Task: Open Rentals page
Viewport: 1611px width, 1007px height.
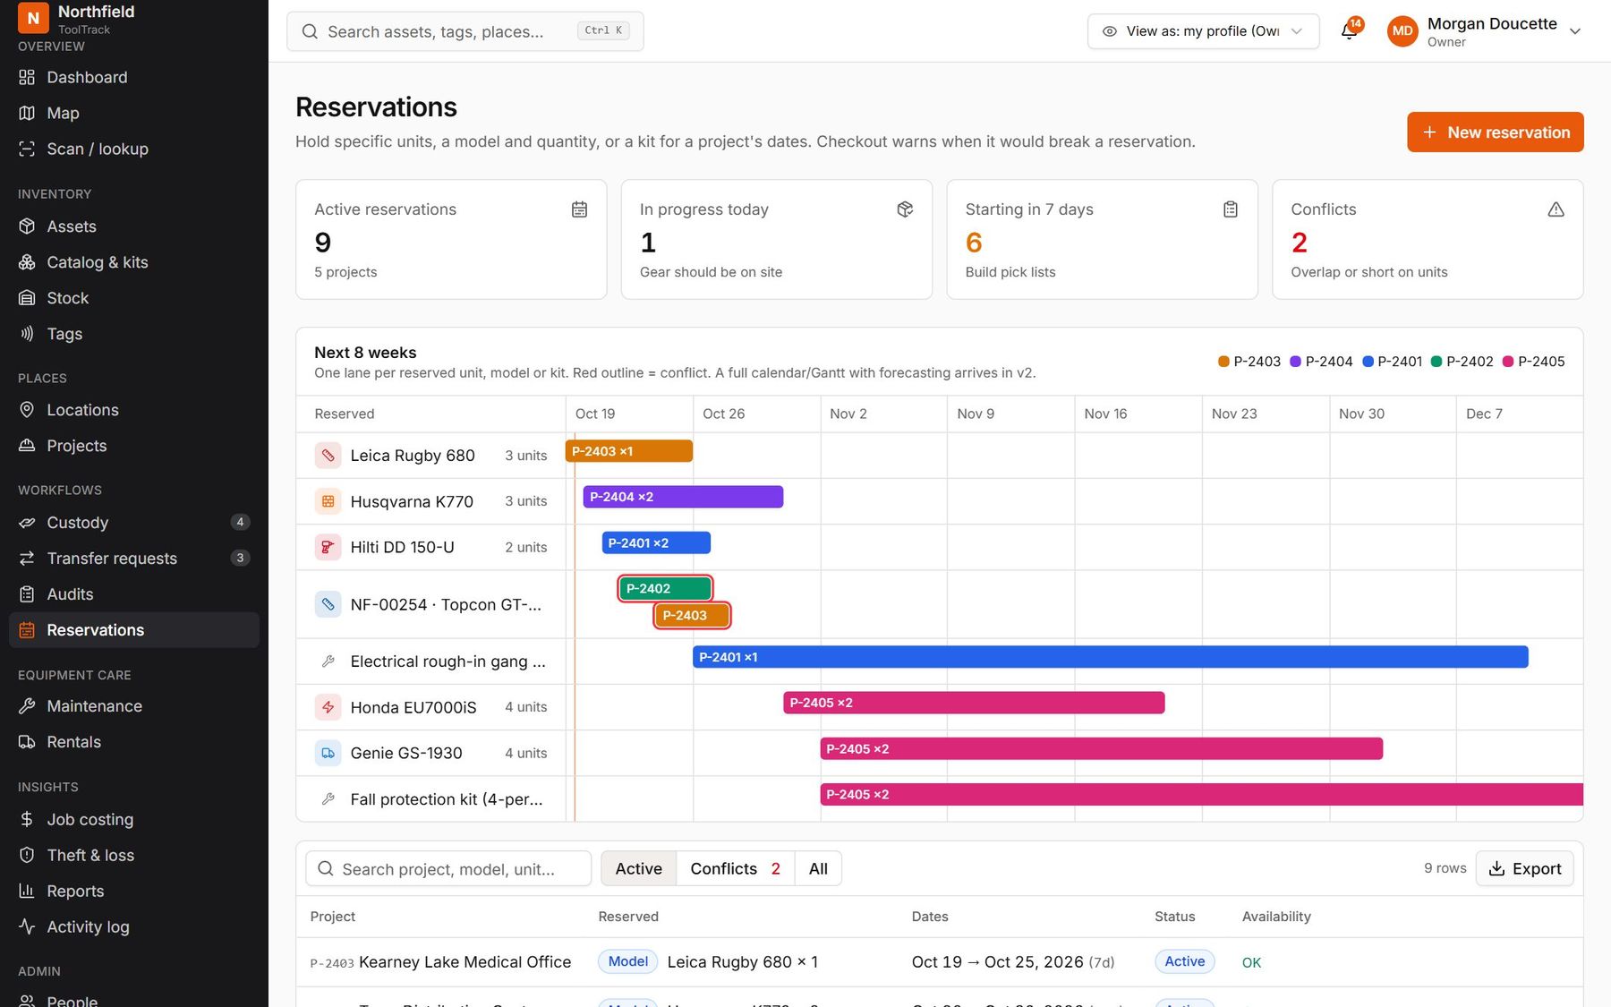Action: click(134, 742)
